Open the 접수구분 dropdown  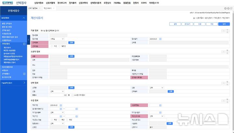[x=57, y=39]
